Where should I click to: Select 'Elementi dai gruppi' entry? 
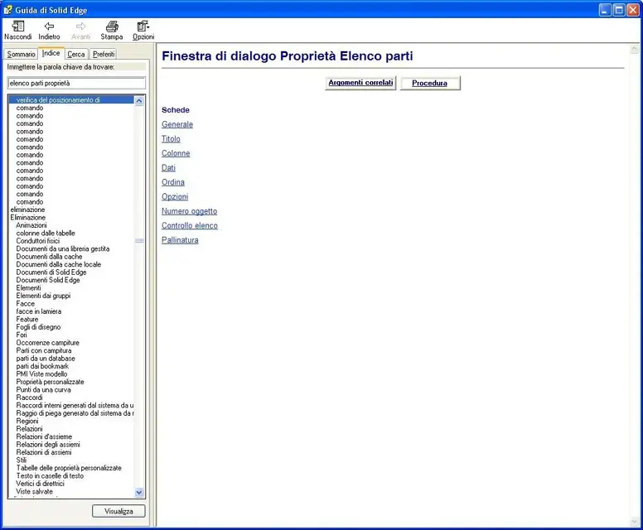pyautogui.click(x=43, y=296)
